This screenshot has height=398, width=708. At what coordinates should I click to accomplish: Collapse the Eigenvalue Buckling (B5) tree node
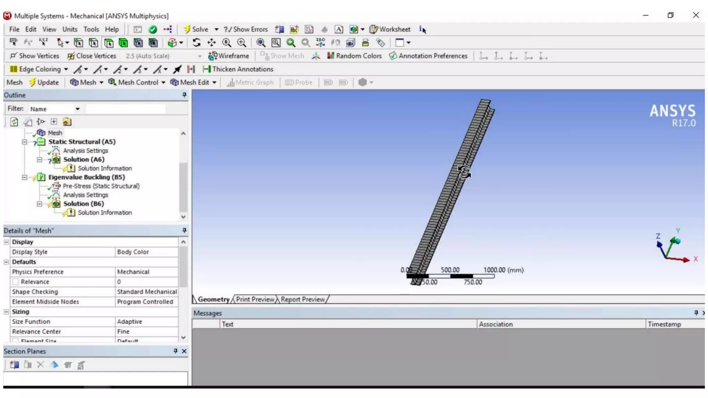click(x=25, y=177)
